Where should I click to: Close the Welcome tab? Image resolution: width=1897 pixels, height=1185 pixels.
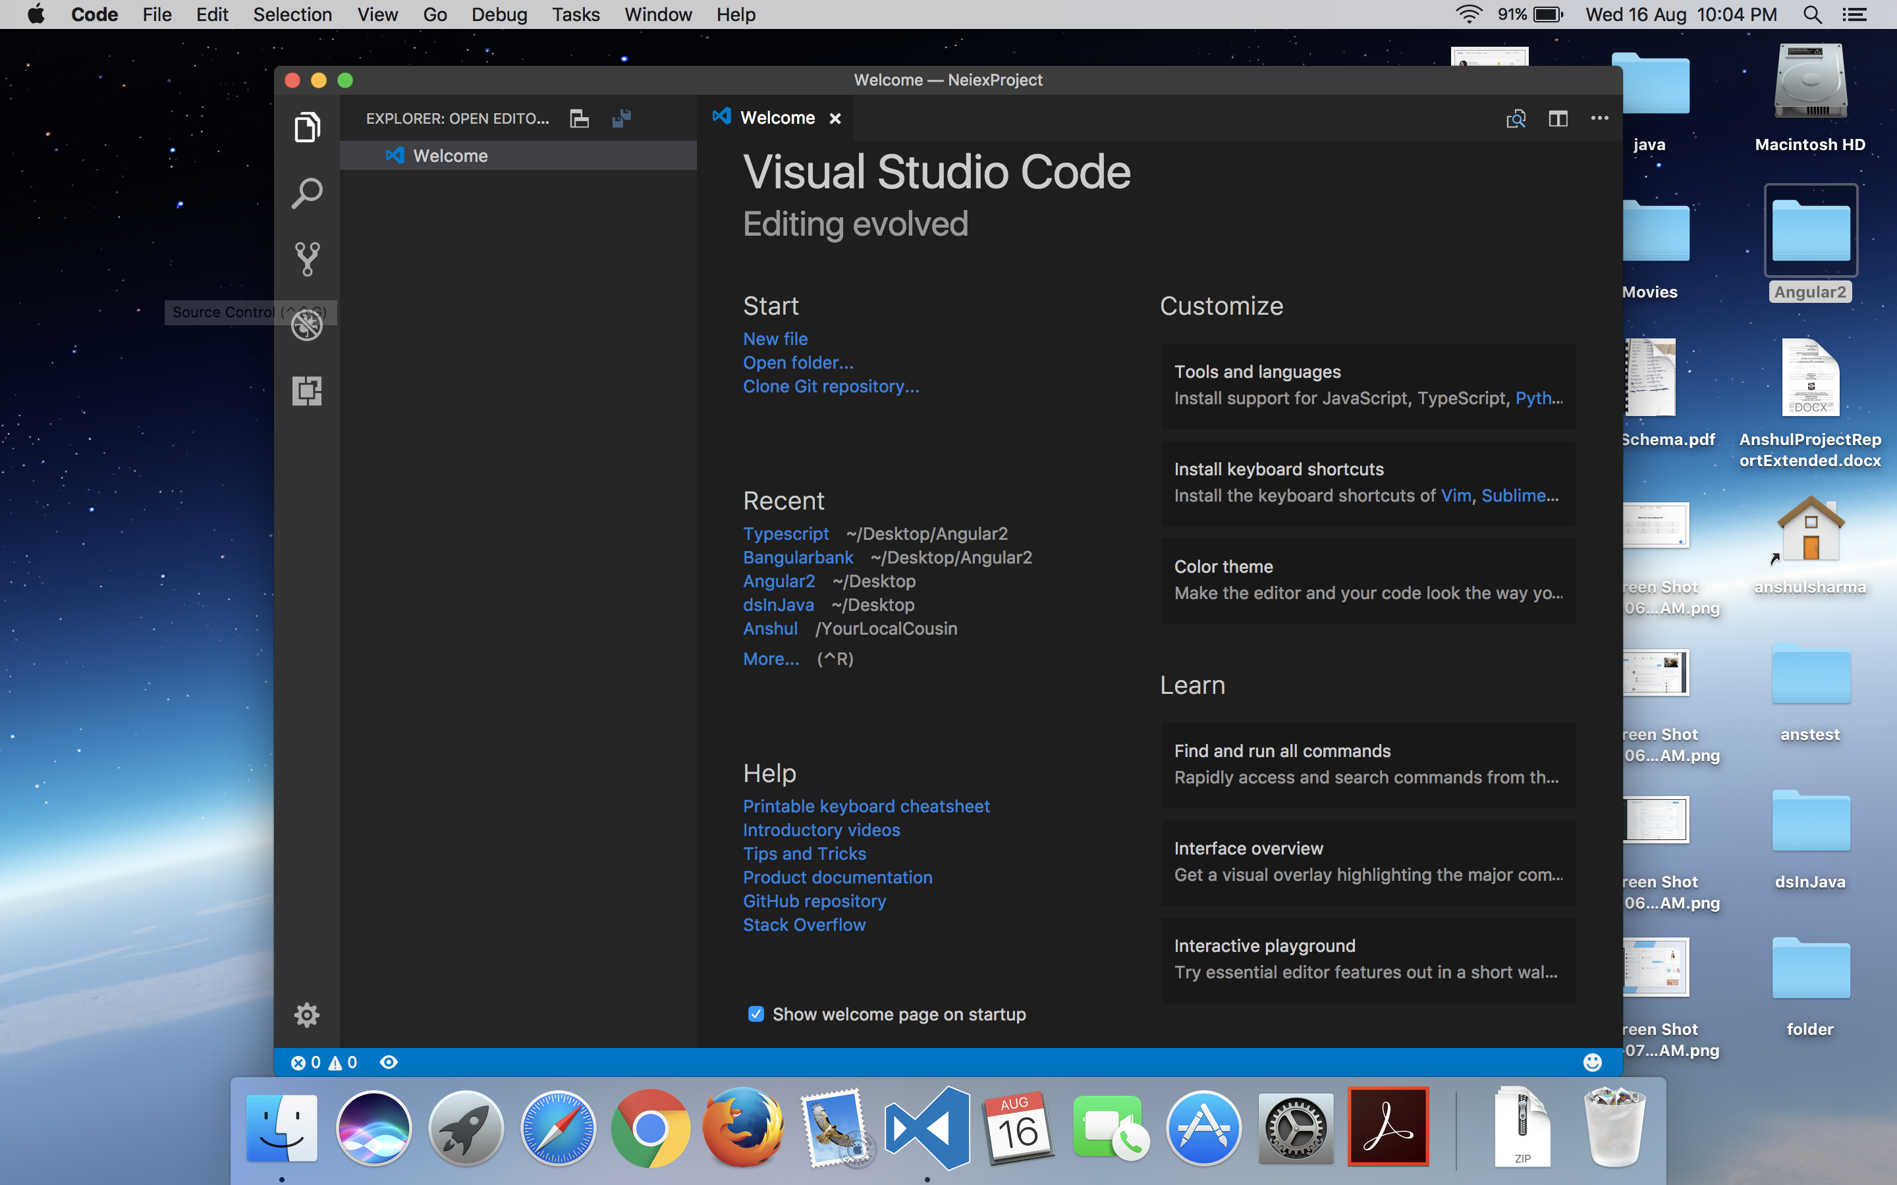[x=835, y=118]
